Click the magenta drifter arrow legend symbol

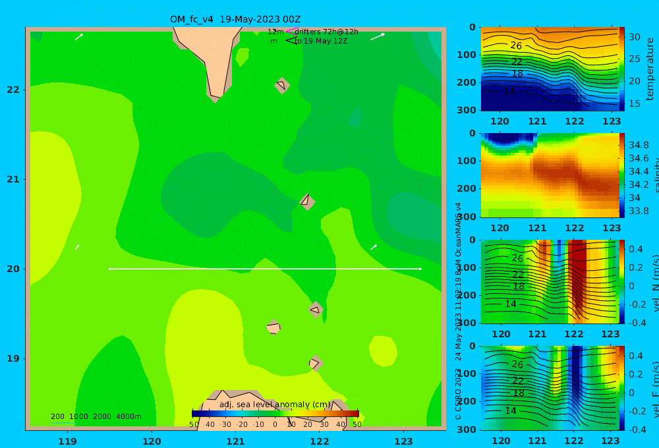(291, 31)
